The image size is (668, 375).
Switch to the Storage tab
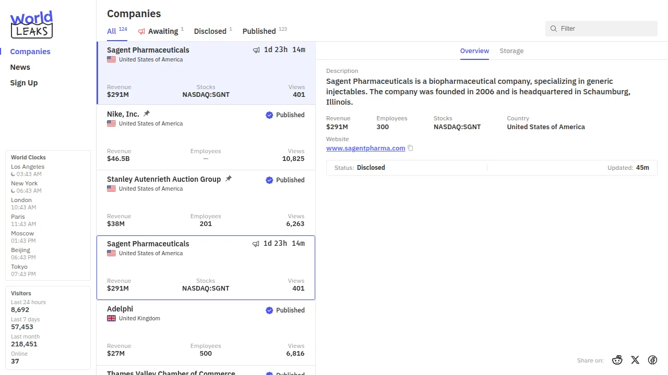tap(511, 51)
